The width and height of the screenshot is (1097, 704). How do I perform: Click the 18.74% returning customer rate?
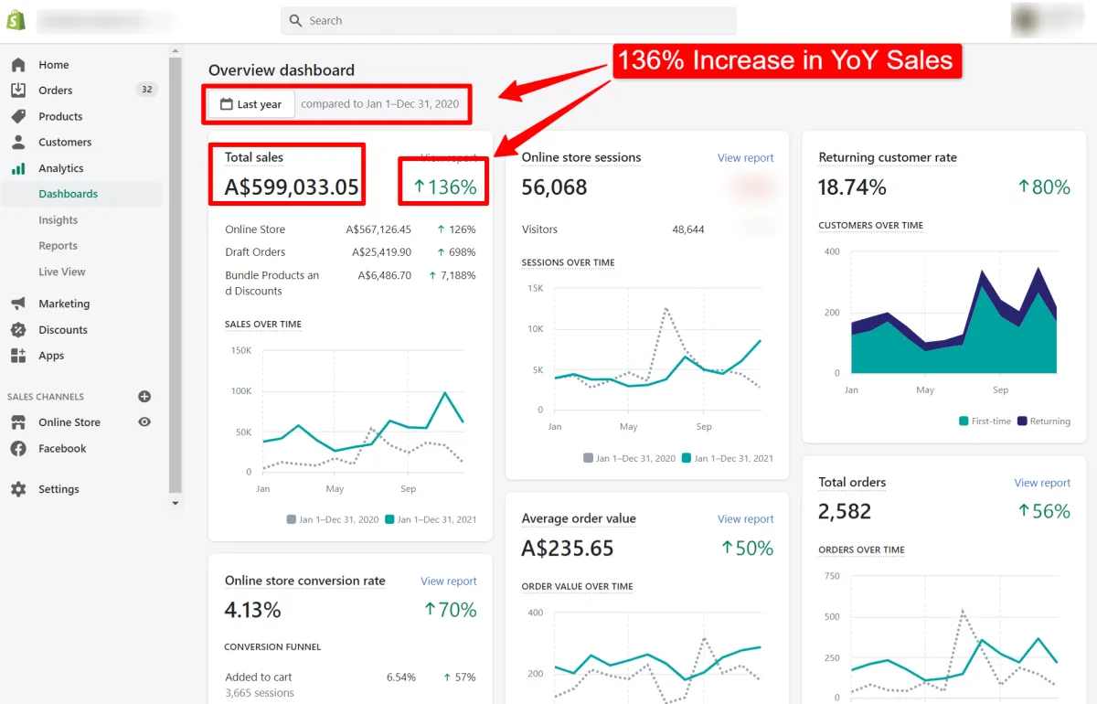[x=852, y=187]
